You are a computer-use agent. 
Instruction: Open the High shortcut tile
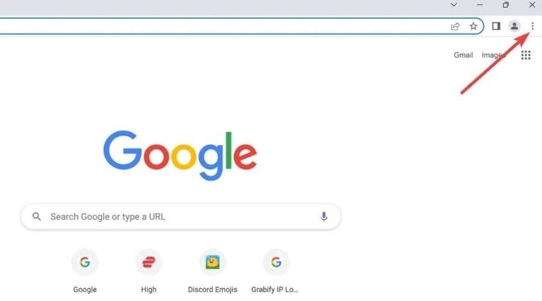click(x=149, y=271)
